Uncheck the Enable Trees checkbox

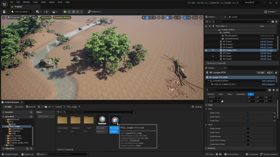click(x=248, y=113)
